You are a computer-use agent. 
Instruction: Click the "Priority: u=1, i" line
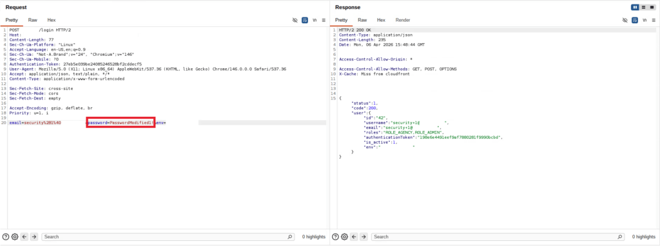[x=28, y=113]
